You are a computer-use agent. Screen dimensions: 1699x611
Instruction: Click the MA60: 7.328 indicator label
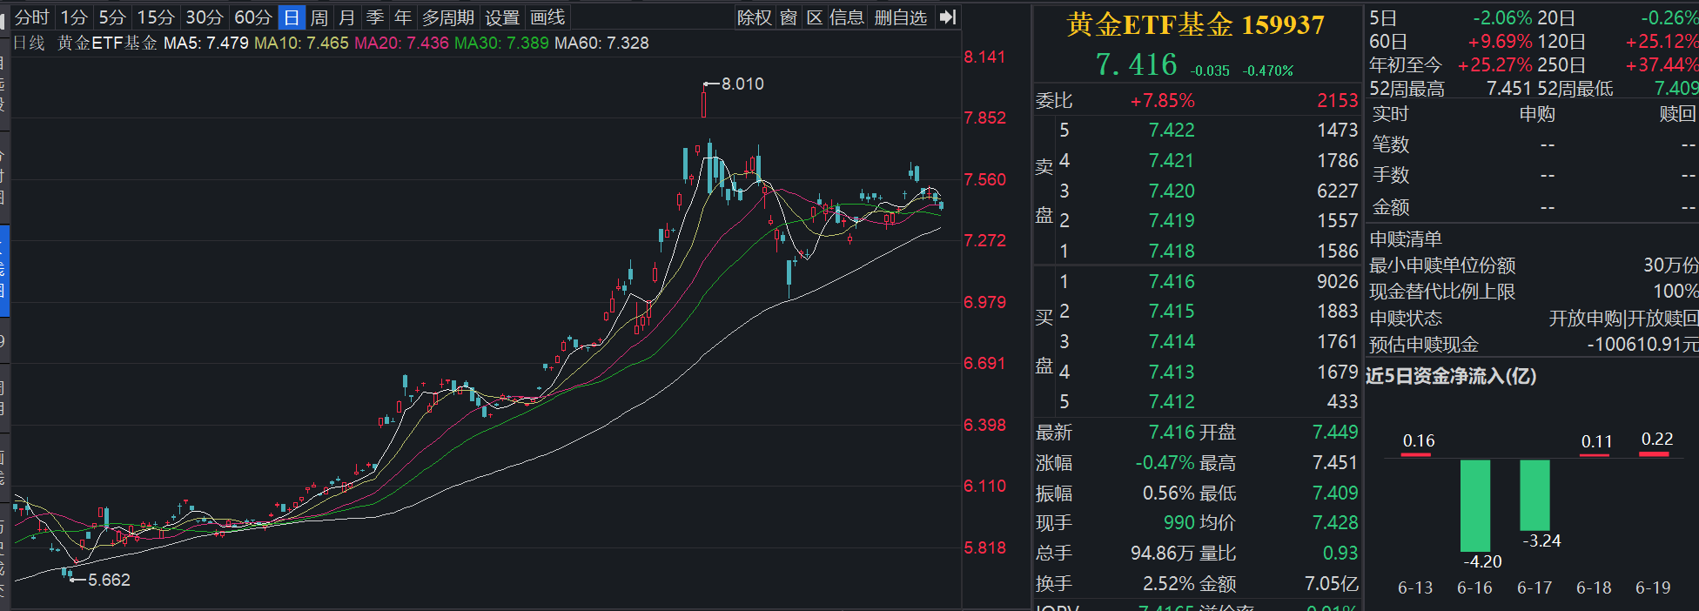602,43
